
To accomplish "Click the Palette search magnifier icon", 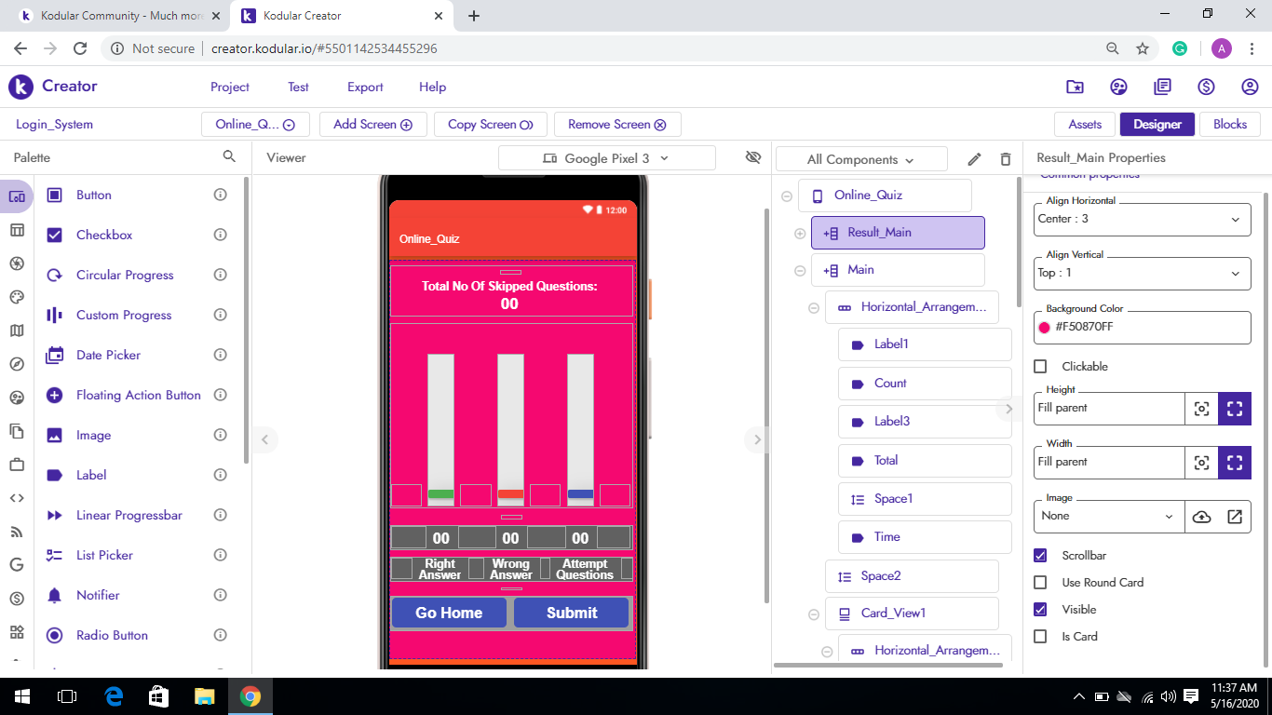I will pos(229,156).
